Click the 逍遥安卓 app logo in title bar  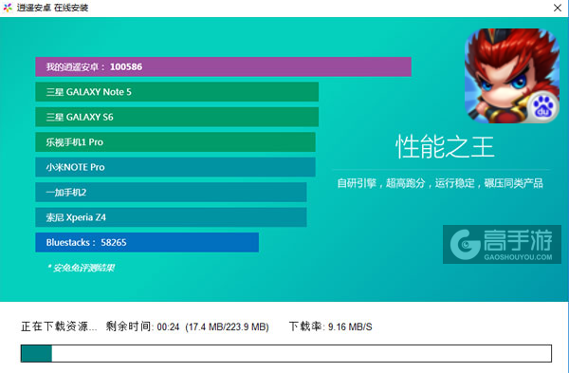8,8
